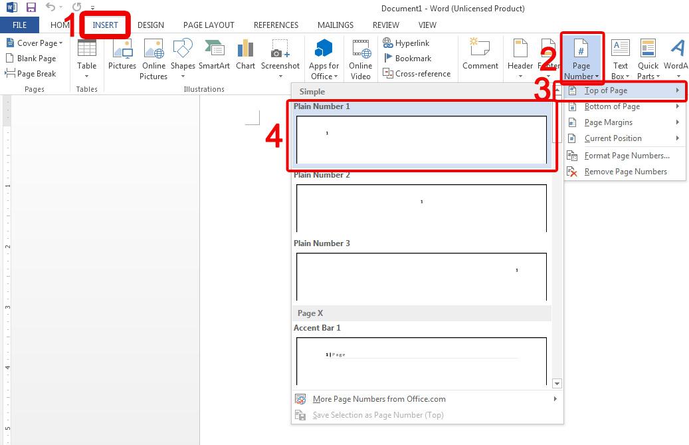Choose Remove Page Numbers

click(x=625, y=172)
